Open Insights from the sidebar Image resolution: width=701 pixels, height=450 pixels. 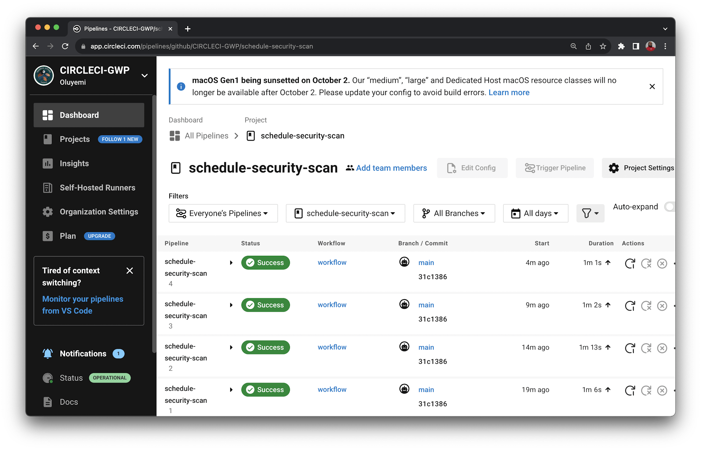(x=74, y=163)
